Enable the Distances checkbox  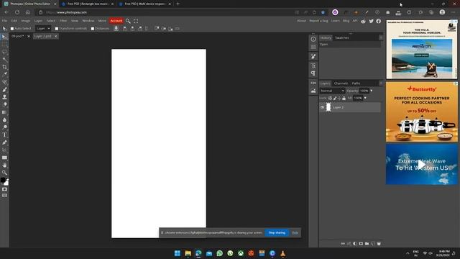(93, 29)
